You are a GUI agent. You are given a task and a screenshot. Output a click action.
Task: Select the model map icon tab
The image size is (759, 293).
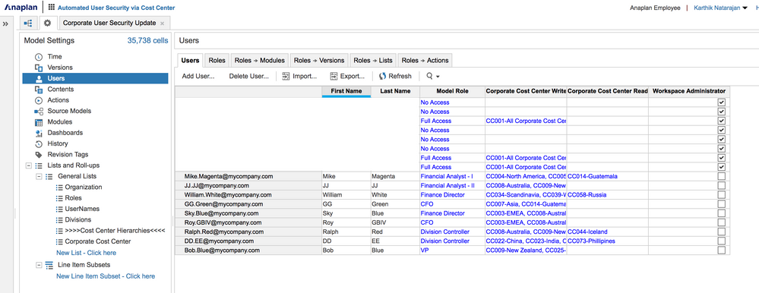tap(28, 23)
